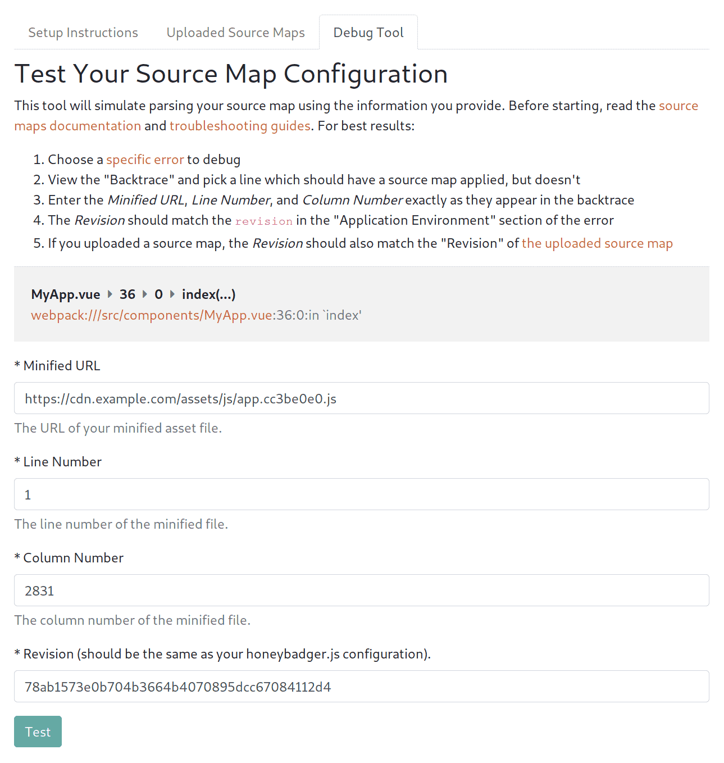724x763 pixels.
Task: Focus the Revision text field
Action: (x=361, y=687)
